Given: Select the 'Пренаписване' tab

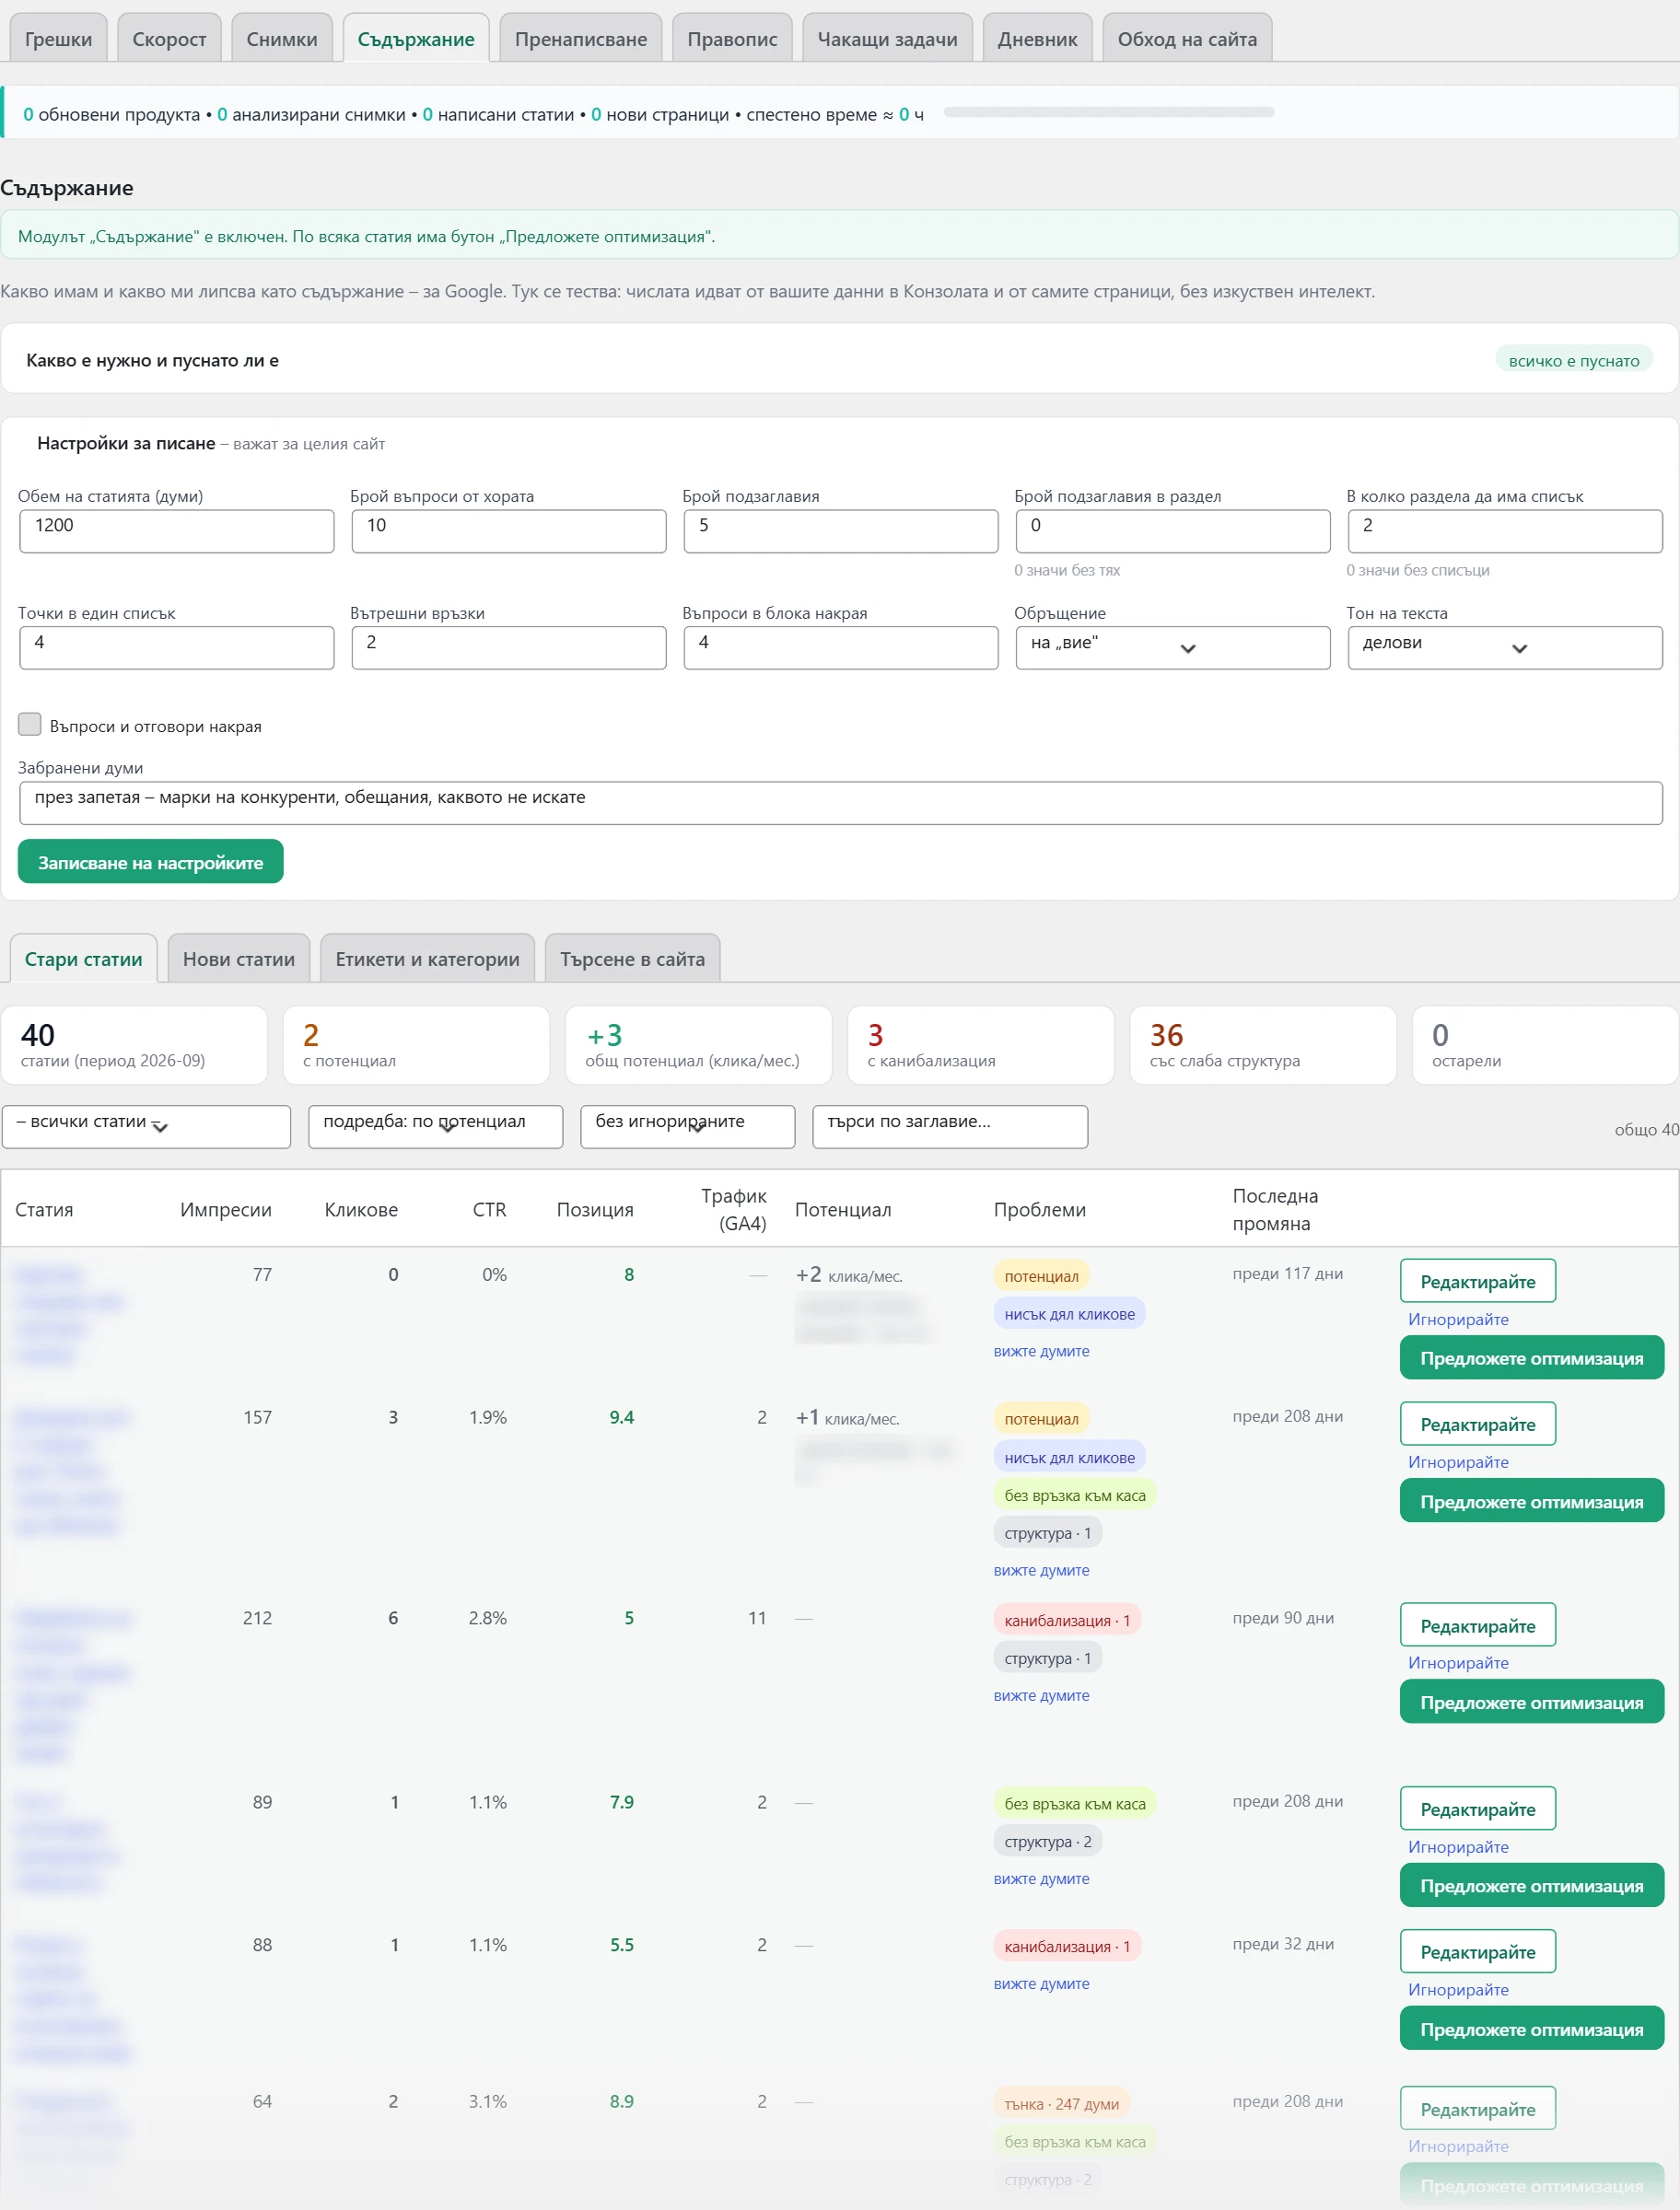Looking at the screenshot, I should click(x=581, y=39).
